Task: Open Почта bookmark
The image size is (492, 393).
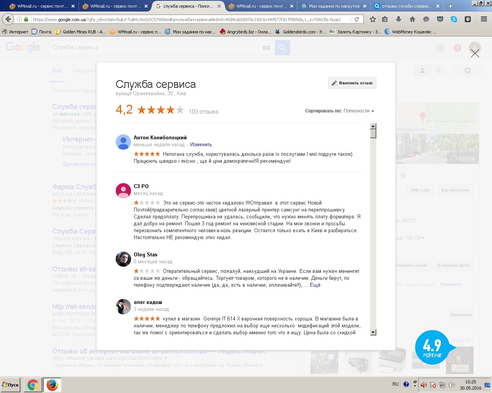Action: [x=42, y=32]
